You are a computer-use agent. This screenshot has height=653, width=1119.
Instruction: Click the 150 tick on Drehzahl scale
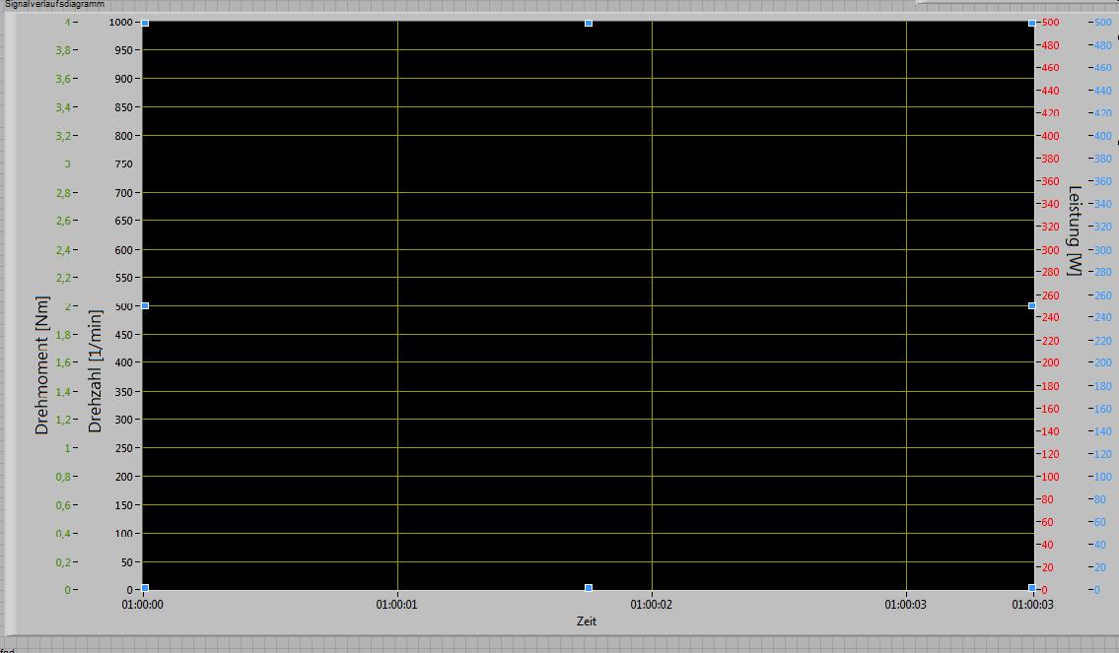click(123, 504)
